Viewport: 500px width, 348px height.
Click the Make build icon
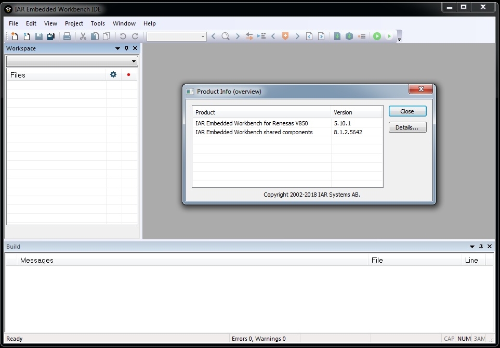(349, 36)
